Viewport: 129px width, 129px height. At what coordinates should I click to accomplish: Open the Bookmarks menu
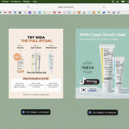(16, 1)
